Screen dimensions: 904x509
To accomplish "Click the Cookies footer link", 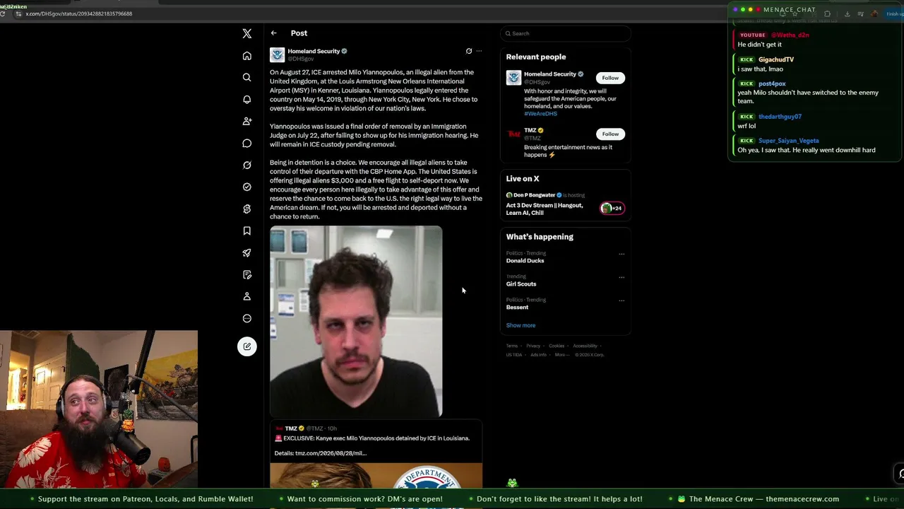I will (557, 346).
